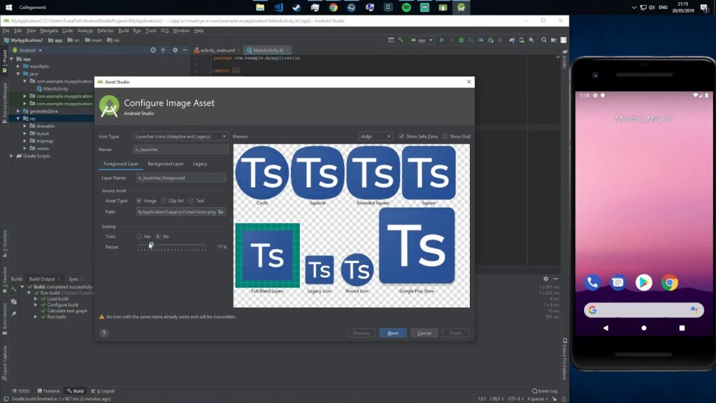
Task: Click the scroll-from-source target icon in Project panel
Action: 153,50
